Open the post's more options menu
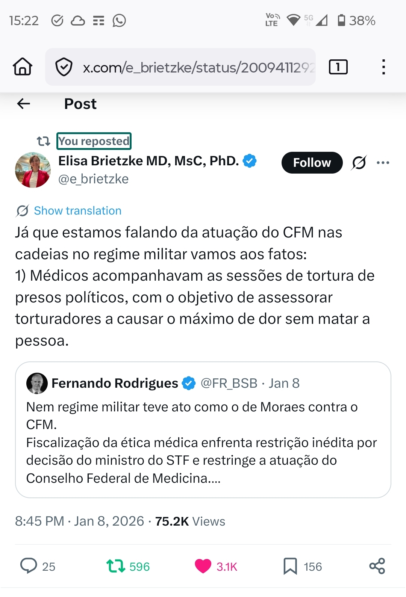This screenshot has height=597, width=406. [x=383, y=163]
